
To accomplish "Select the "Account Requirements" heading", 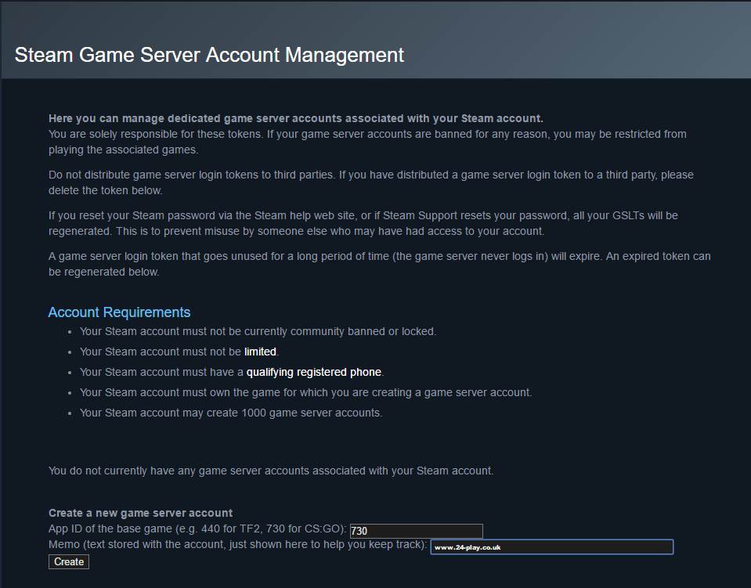I will tap(119, 312).
